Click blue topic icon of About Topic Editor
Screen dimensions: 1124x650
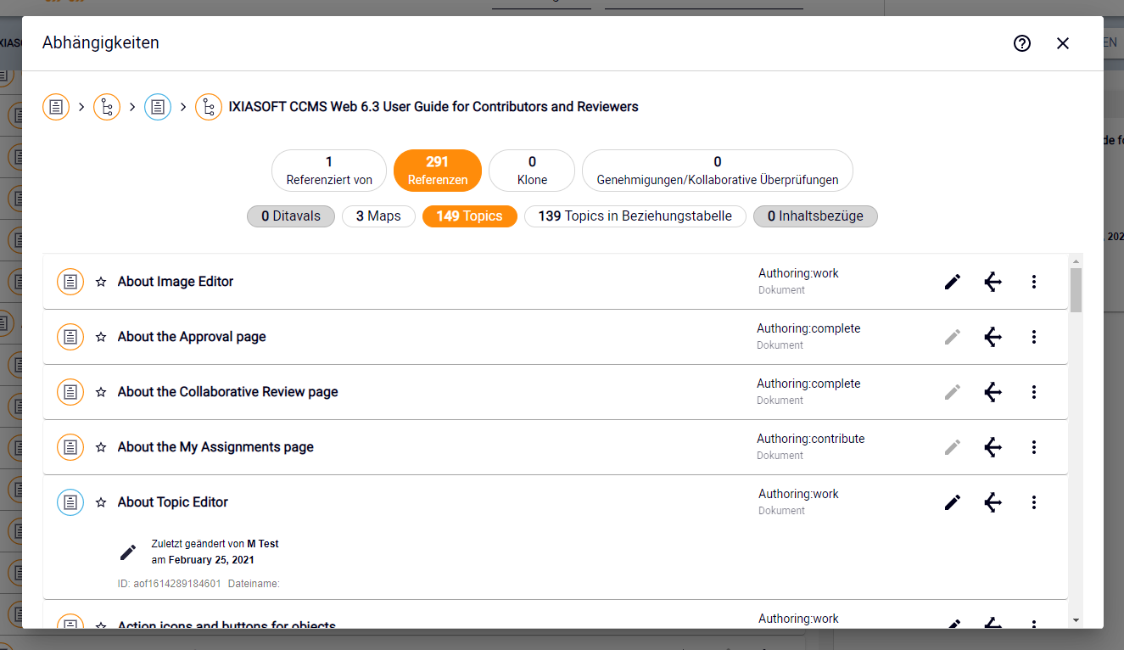pyautogui.click(x=70, y=502)
